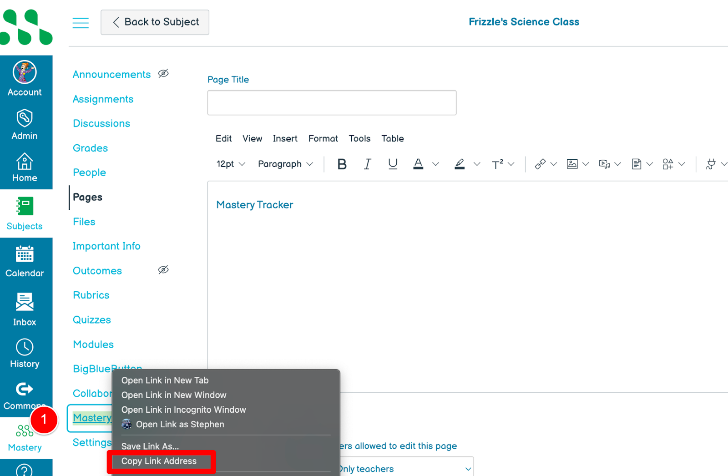Viewport: 728px width, 476px height.
Task: Click the record/upload media icon
Action: pyautogui.click(x=604, y=164)
